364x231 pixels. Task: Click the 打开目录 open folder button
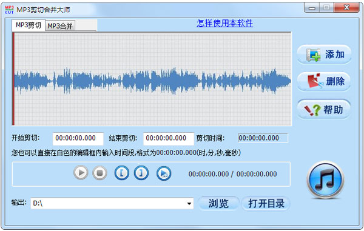tap(266, 203)
